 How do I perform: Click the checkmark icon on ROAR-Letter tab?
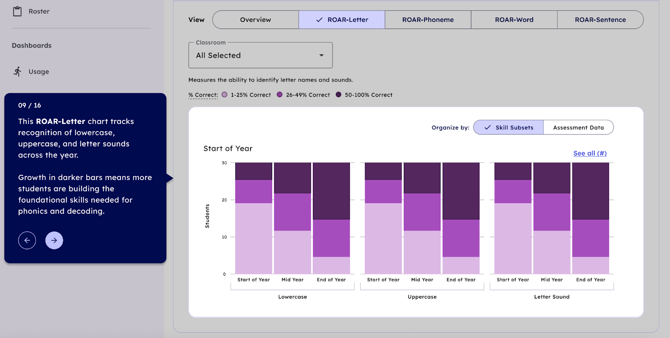[x=320, y=20]
